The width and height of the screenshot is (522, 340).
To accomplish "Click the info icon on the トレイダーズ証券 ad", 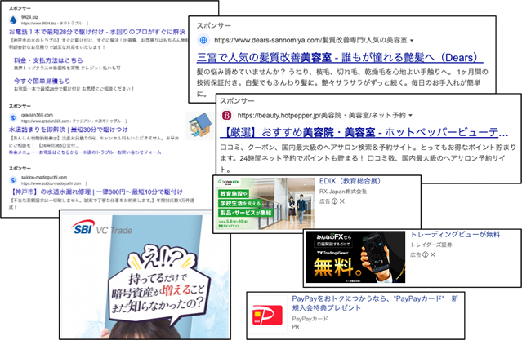I will (425, 255).
